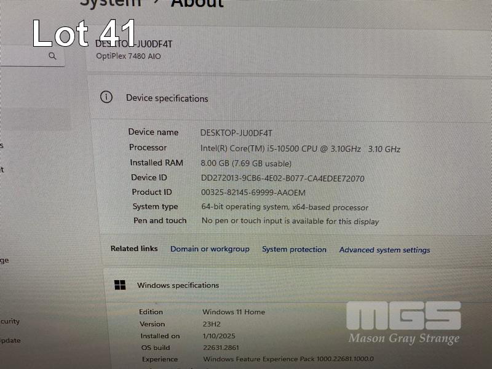The image size is (492, 369).
Task: Go back to System in breadcrumb
Action: tap(109, 4)
